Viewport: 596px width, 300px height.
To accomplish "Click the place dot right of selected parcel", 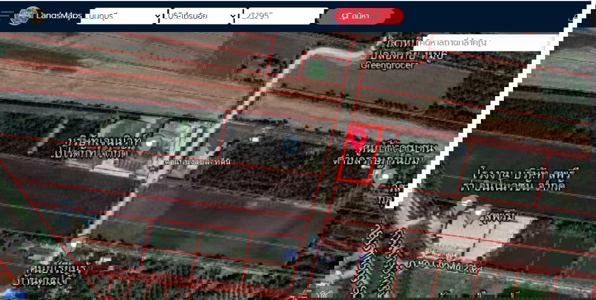I will tap(386, 177).
